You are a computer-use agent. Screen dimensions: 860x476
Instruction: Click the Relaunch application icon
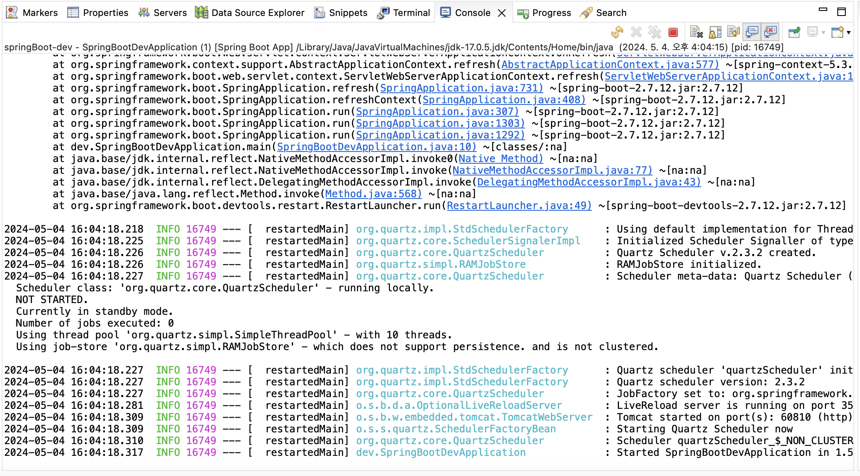617,32
